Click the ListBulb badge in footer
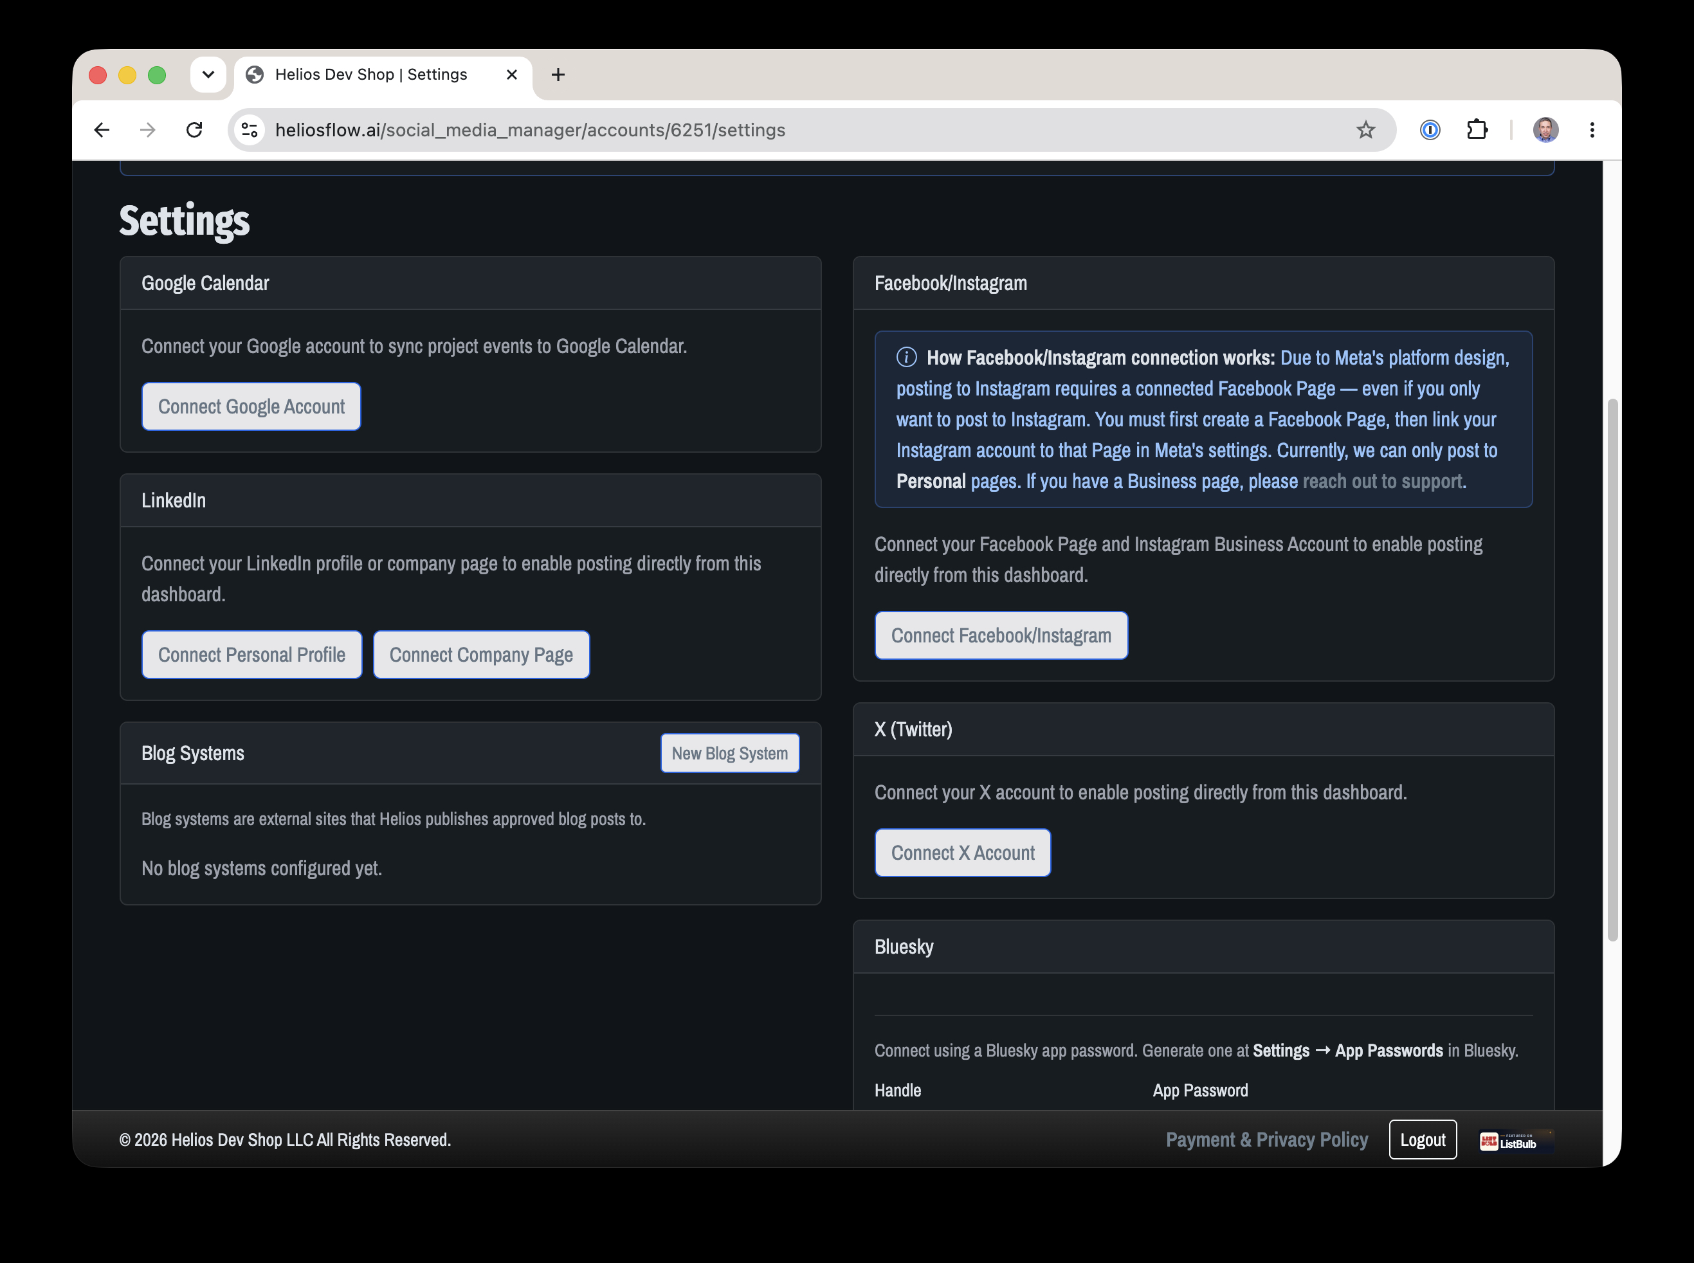The width and height of the screenshot is (1694, 1263). 1516,1141
